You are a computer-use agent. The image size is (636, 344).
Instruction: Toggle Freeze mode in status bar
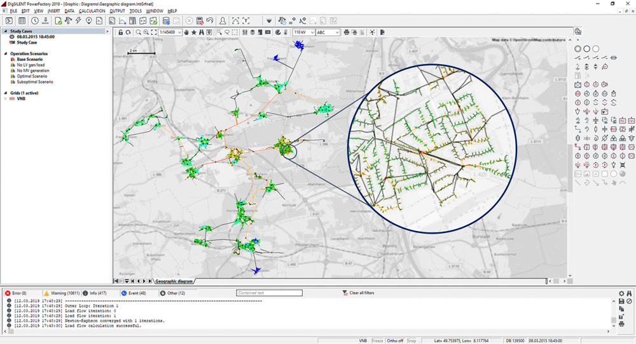pyautogui.click(x=377, y=341)
